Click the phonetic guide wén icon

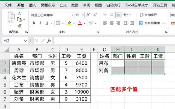[91, 23]
